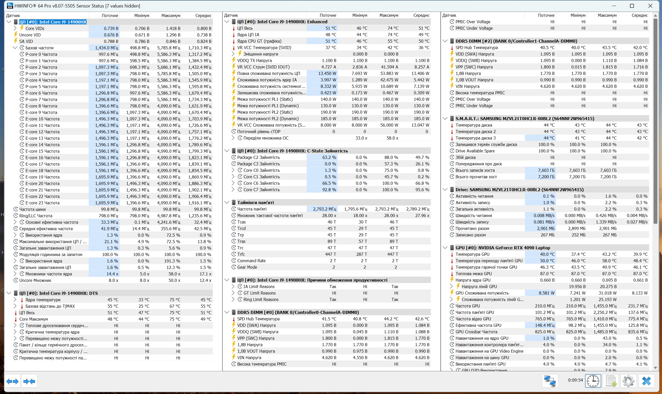Image resolution: width=662 pixels, height=394 pixels.
Task: Collapse the GPU [#0] RTX 4090 Laptop group
Action: [445, 248]
